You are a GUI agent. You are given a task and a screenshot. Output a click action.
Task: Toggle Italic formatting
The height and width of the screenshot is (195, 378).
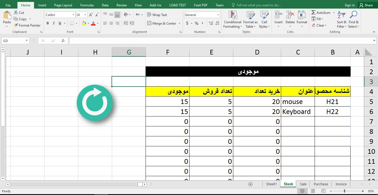[54, 24]
